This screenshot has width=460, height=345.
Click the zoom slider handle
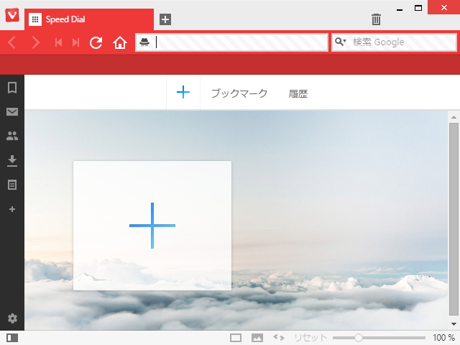pyautogui.click(x=358, y=338)
